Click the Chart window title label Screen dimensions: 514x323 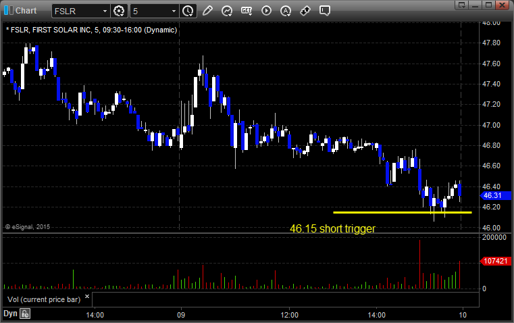(26, 11)
